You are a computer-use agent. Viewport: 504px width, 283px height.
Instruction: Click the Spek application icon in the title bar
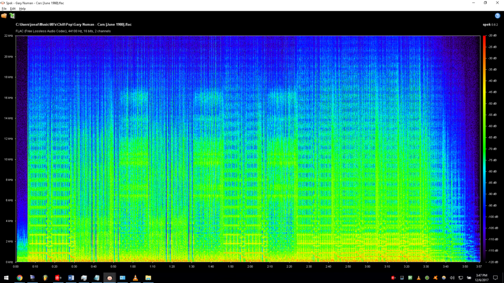click(3, 3)
